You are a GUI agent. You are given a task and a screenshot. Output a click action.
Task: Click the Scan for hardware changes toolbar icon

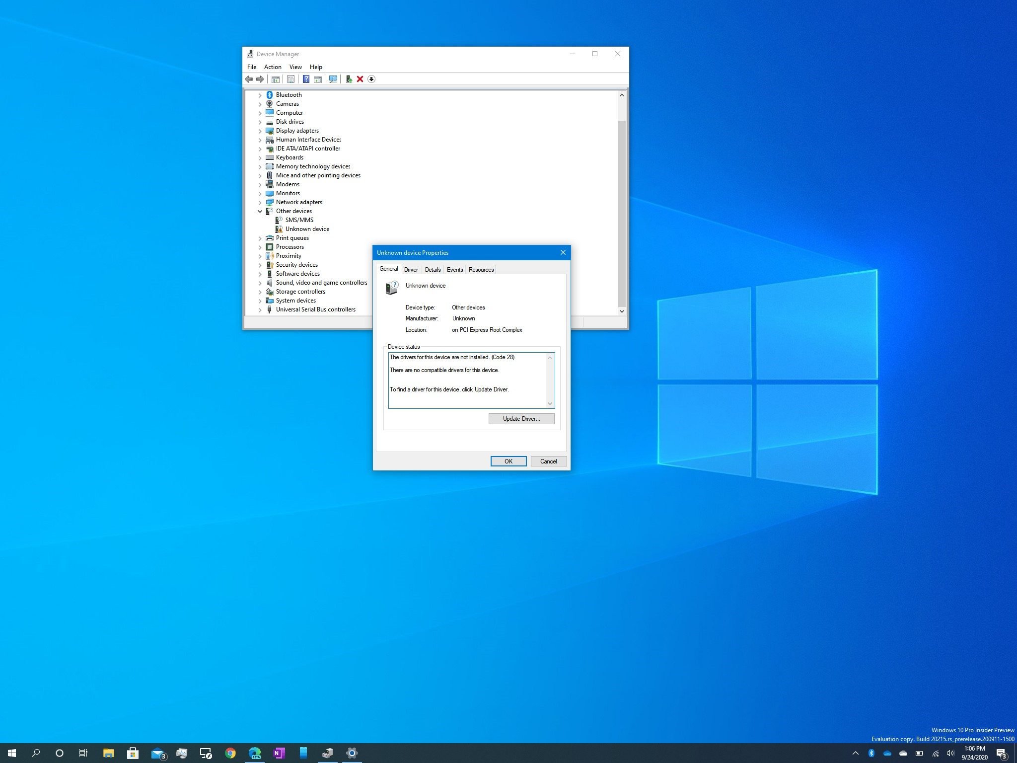coord(333,79)
